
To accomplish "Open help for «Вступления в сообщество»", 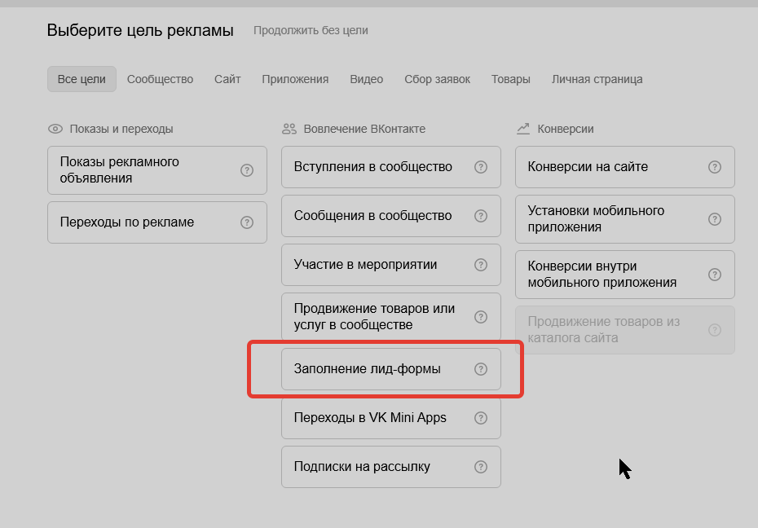I will (481, 167).
